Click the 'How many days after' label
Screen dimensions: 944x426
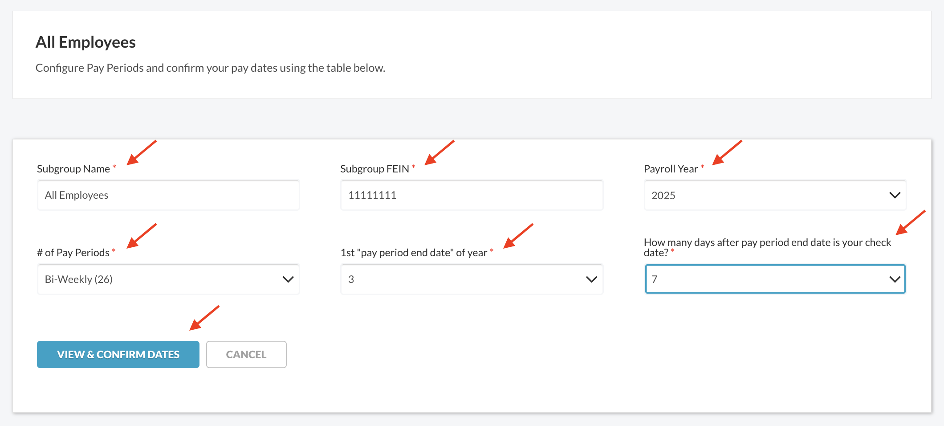pyautogui.click(x=767, y=243)
